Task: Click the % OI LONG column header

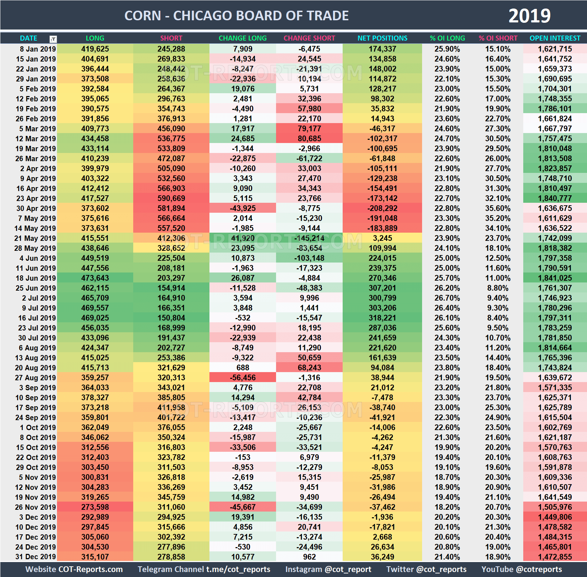Action: coord(447,38)
